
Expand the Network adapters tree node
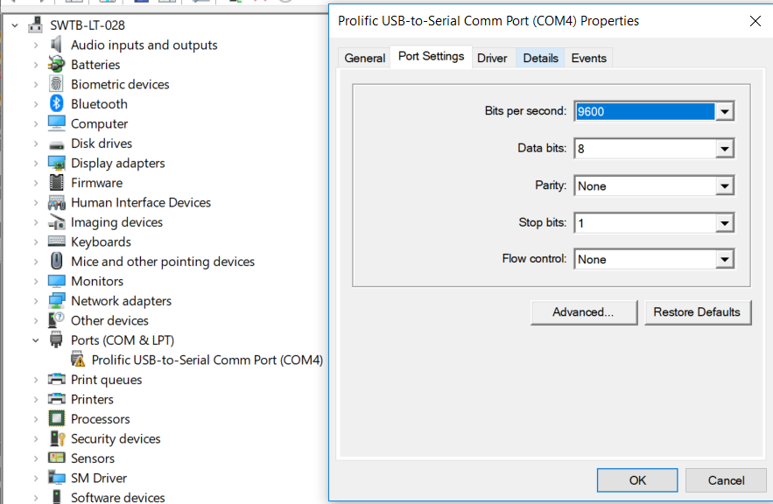pos(35,300)
